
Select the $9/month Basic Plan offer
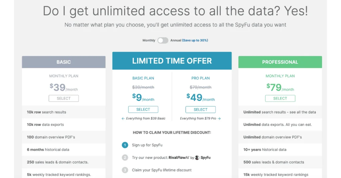click(x=143, y=110)
